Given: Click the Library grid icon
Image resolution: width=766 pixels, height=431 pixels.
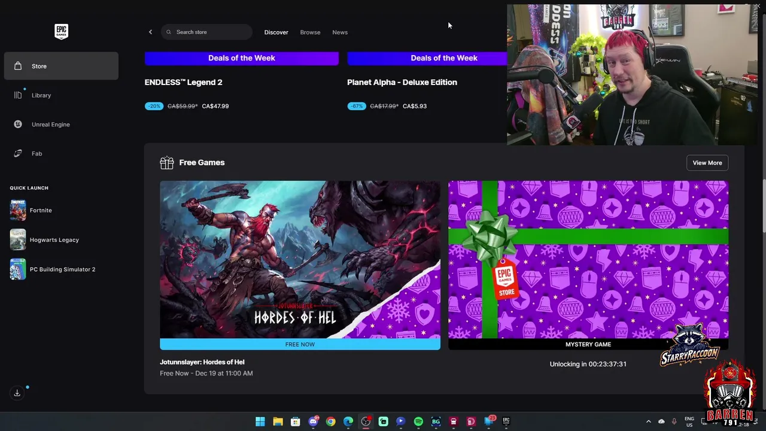Looking at the screenshot, I should (x=18, y=95).
